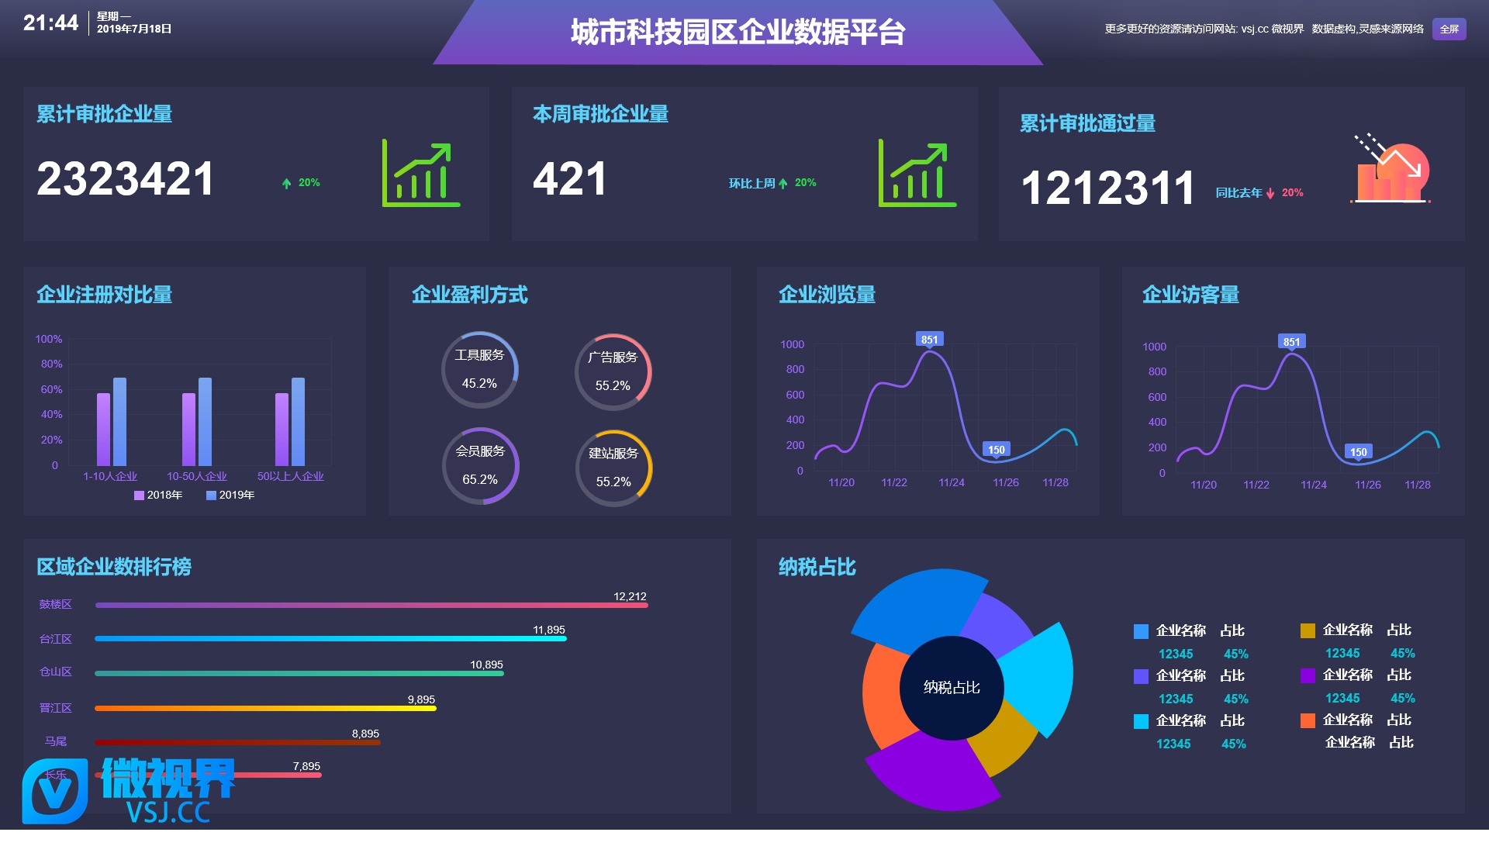This screenshot has height=846, width=1489.
Task: Click green growth chart icon beside 2323421
Action: [421, 174]
